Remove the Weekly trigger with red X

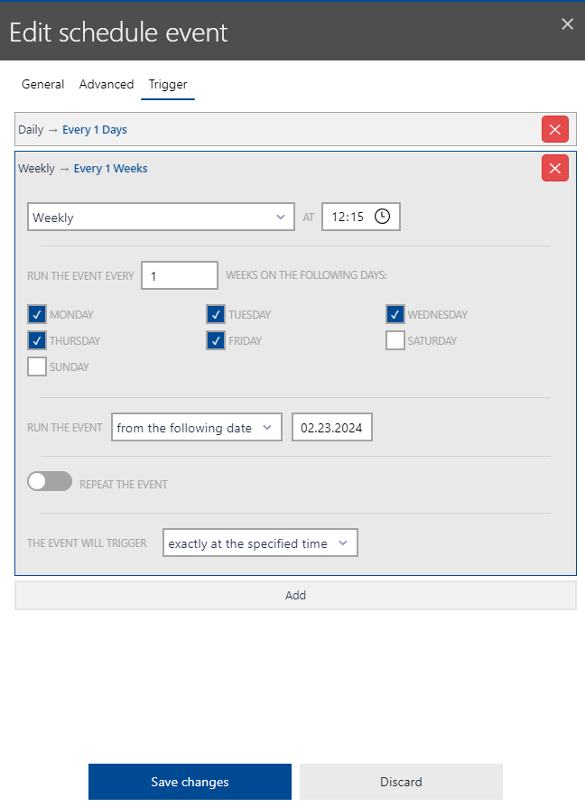554,168
